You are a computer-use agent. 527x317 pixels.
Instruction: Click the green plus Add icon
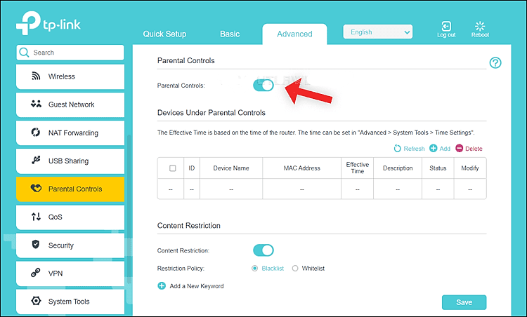434,148
